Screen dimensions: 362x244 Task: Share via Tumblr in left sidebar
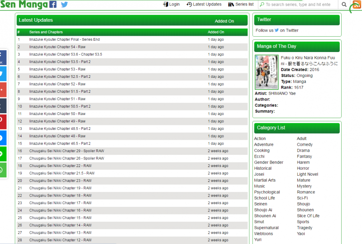[2, 105]
